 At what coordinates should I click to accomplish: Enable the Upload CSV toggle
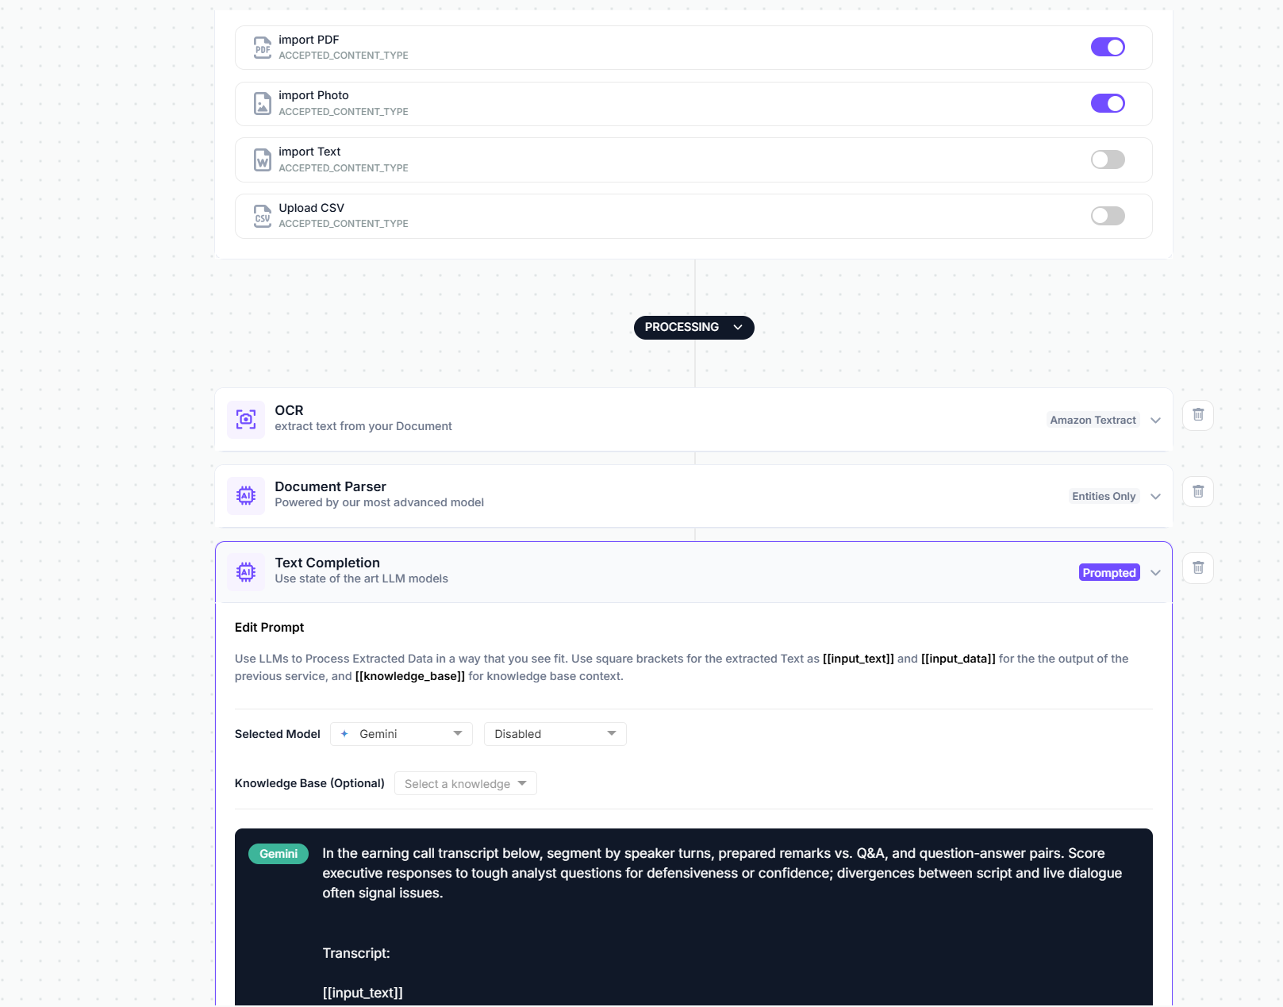(1108, 216)
